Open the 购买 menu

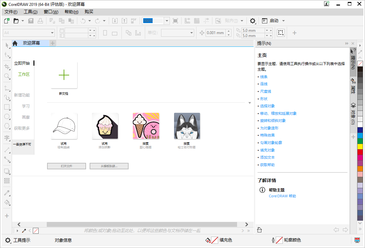pos(89,12)
